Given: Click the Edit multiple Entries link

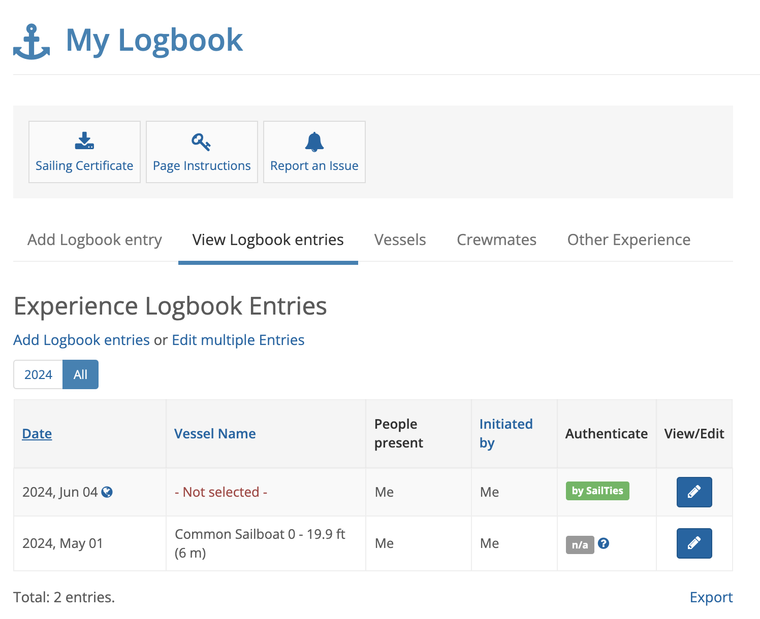Looking at the screenshot, I should coord(238,340).
